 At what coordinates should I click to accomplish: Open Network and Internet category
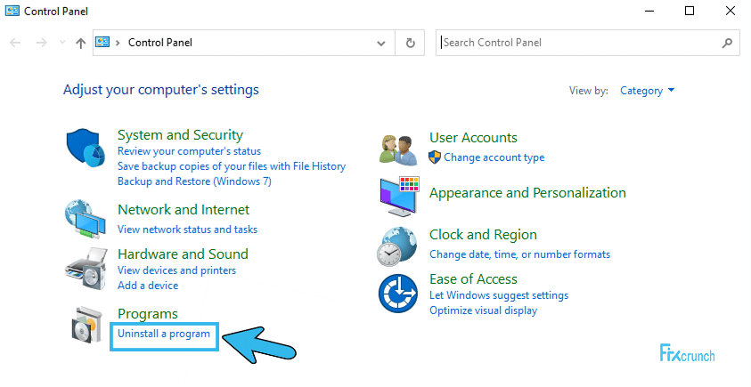184,210
